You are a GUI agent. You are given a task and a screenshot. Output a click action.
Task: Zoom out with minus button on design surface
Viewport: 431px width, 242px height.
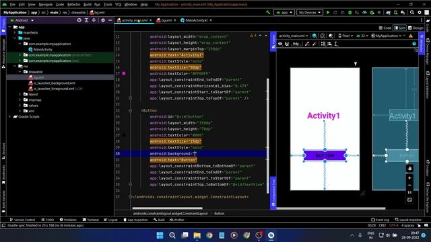coord(409,186)
